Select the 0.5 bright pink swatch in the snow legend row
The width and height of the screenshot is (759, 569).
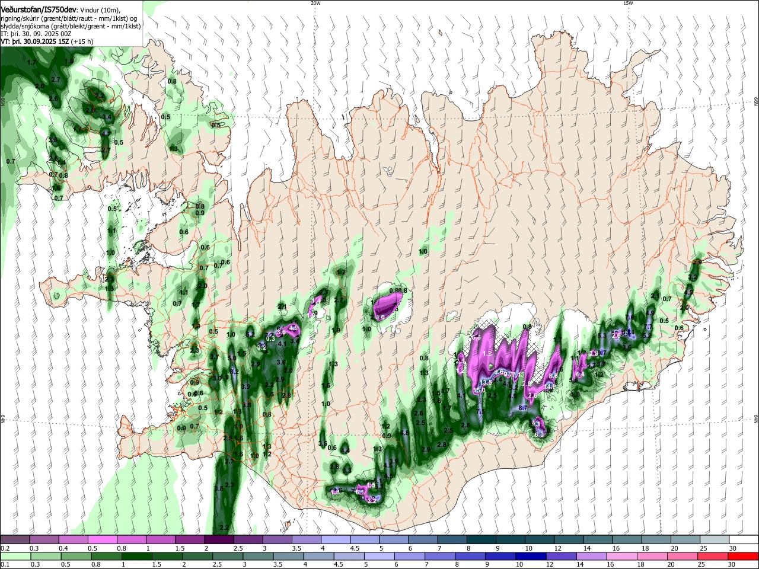[x=102, y=540]
